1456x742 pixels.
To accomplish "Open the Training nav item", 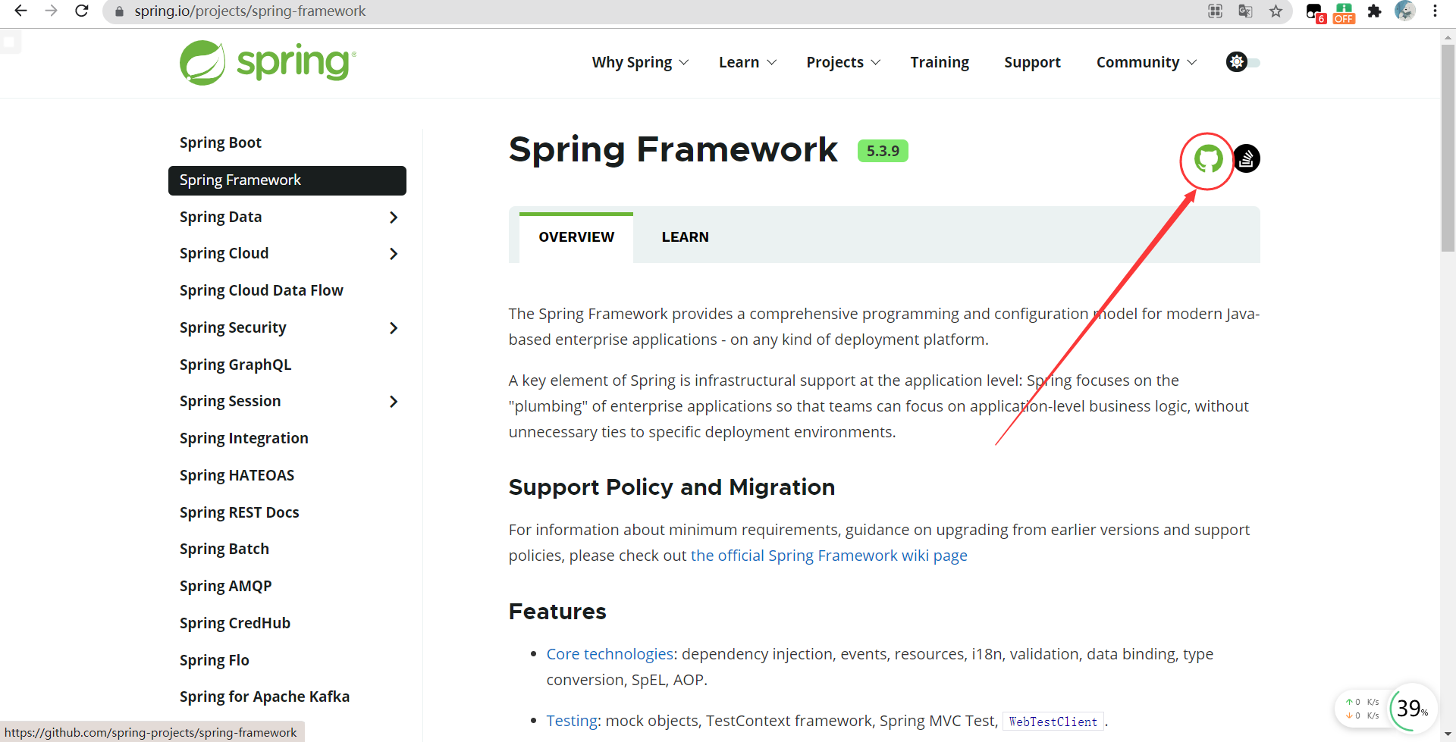I will coord(940,62).
